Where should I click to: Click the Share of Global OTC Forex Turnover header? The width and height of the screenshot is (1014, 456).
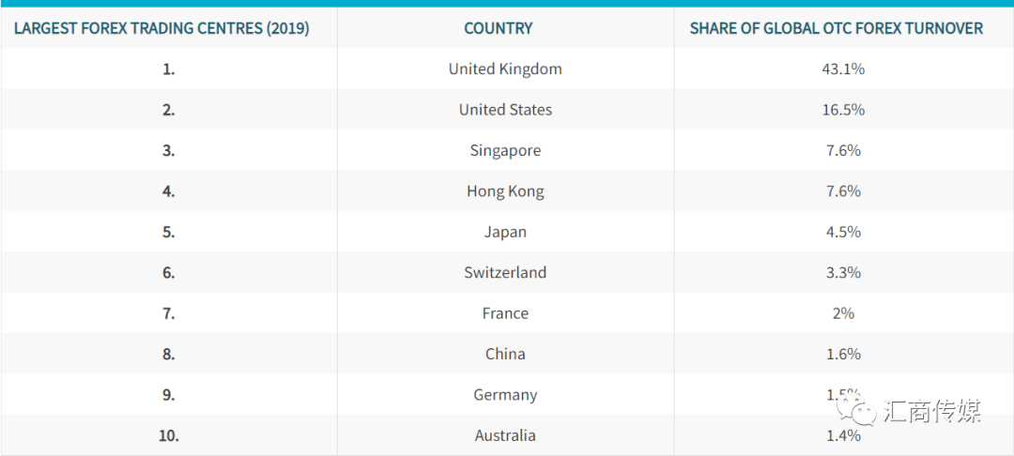click(837, 28)
